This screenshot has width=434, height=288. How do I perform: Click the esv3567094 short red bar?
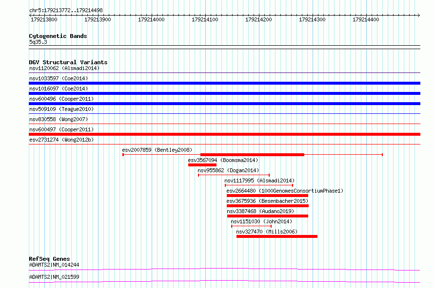click(x=202, y=165)
